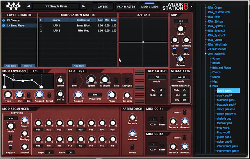Image resolution: width=250 pixels, height=159 pixels.
Task: Open the TSW_Strings folder
Action: (x=215, y=21)
